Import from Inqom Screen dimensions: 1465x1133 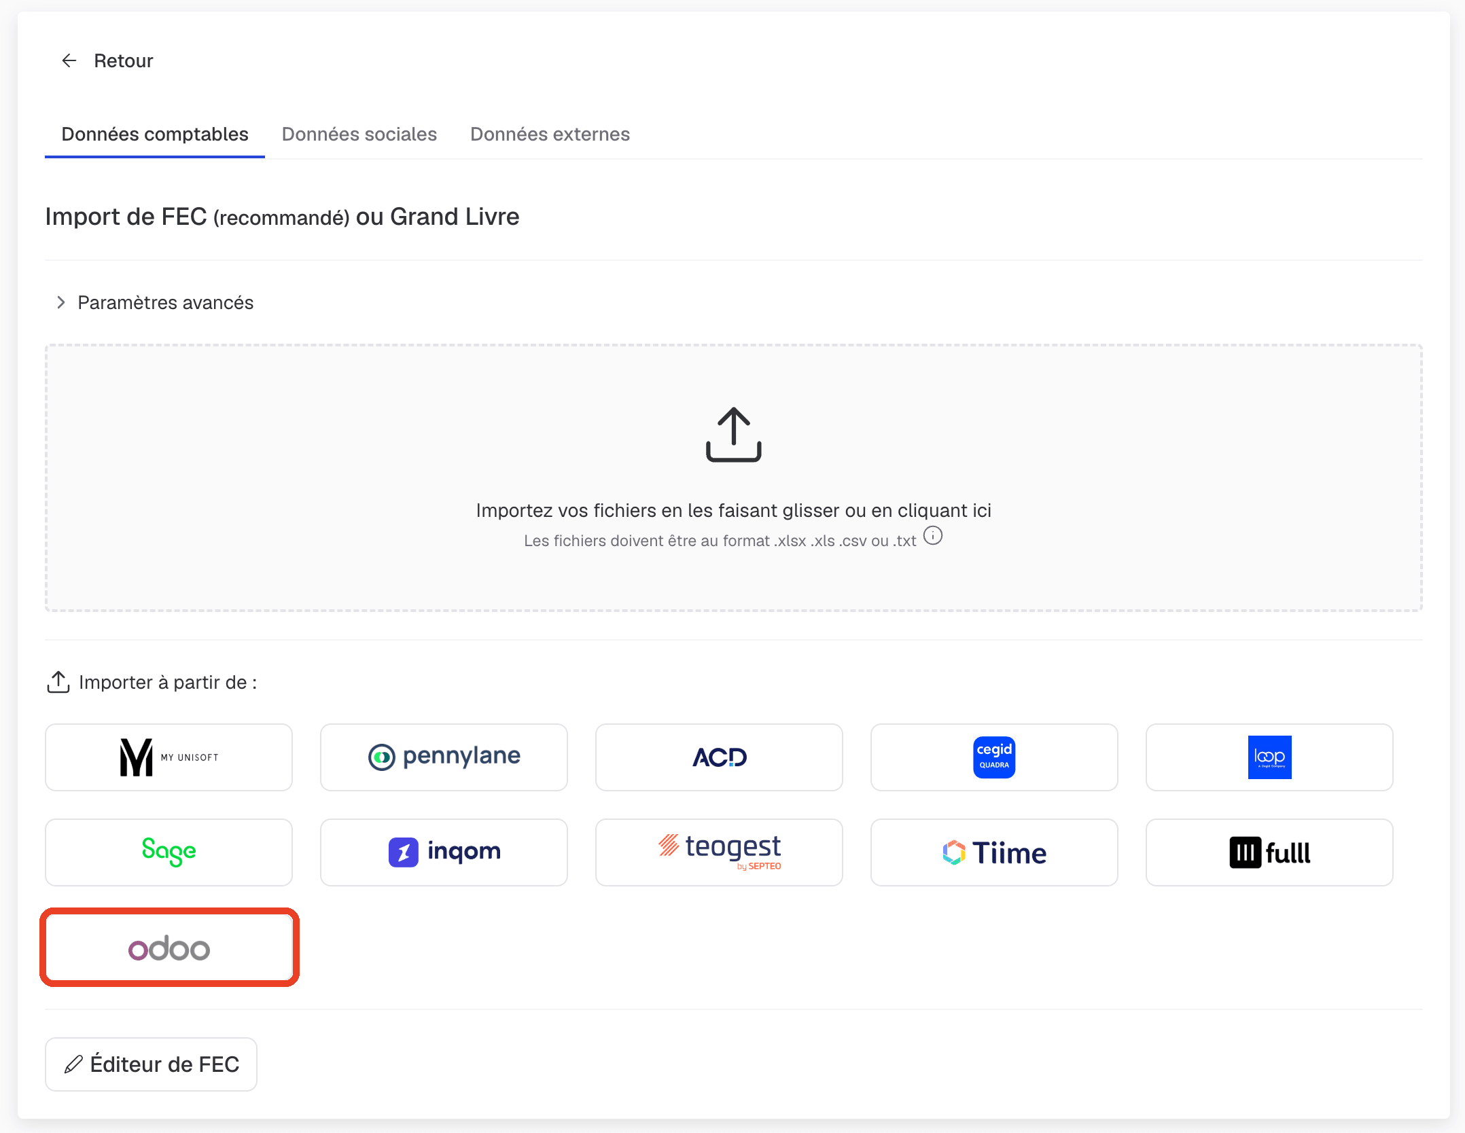(444, 852)
